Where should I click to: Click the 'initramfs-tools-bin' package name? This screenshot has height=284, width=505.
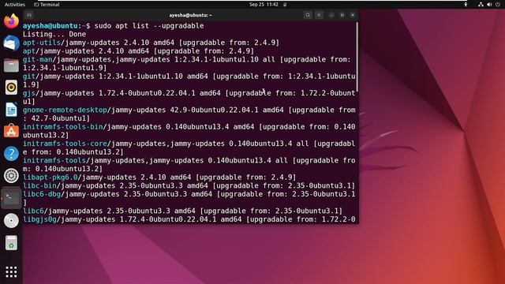point(62,126)
